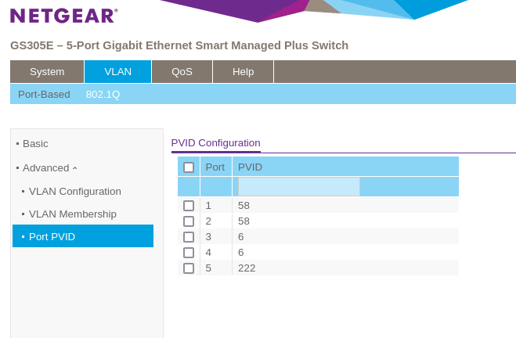This screenshot has width=516, height=338.
Task: Open the System tab
Action: [x=47, y=71]
